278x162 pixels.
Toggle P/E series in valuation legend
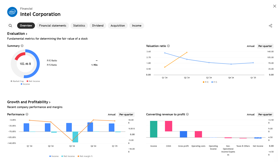tap(206, 82)
